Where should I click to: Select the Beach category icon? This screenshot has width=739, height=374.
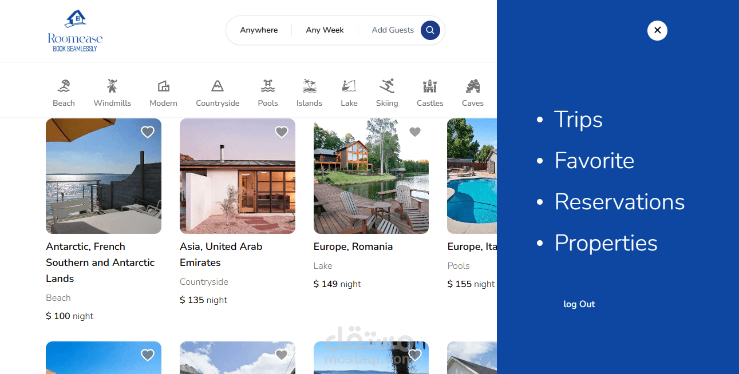point(64,86)
